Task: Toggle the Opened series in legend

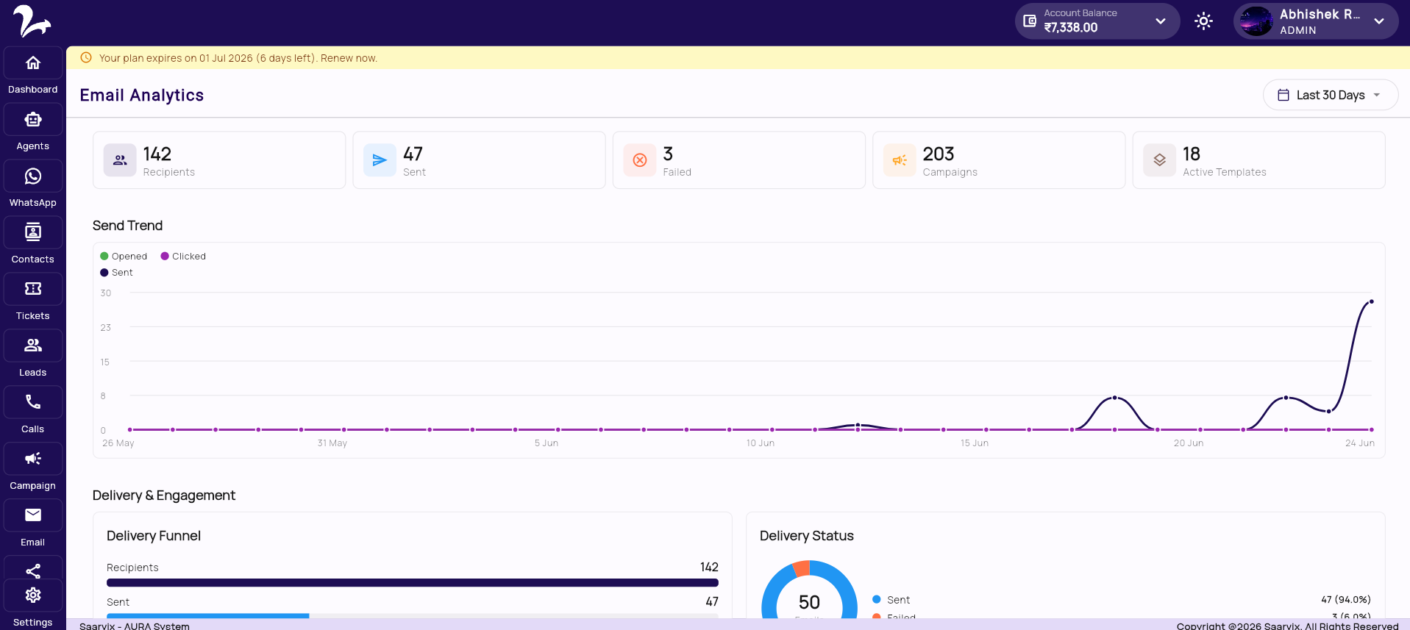Action: tap(124, 257)
